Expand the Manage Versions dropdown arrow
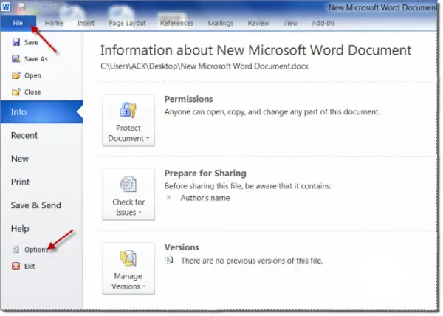This screenshot has height=316, width=443. [144, 286]
